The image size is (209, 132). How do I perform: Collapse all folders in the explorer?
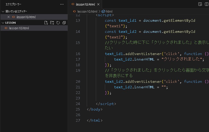coord(64,23)
